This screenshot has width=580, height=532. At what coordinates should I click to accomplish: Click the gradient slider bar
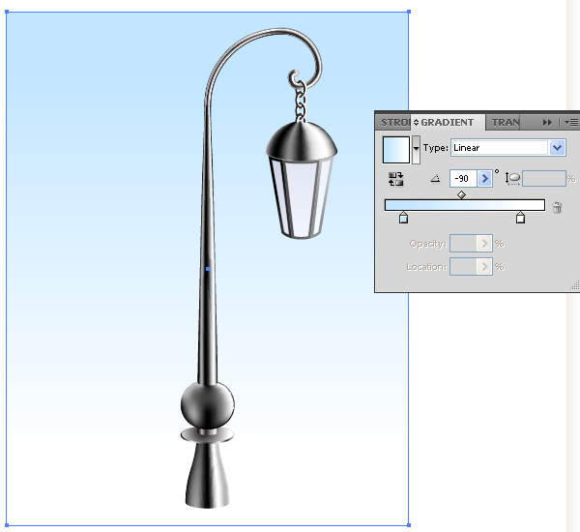tap(465, 205)
